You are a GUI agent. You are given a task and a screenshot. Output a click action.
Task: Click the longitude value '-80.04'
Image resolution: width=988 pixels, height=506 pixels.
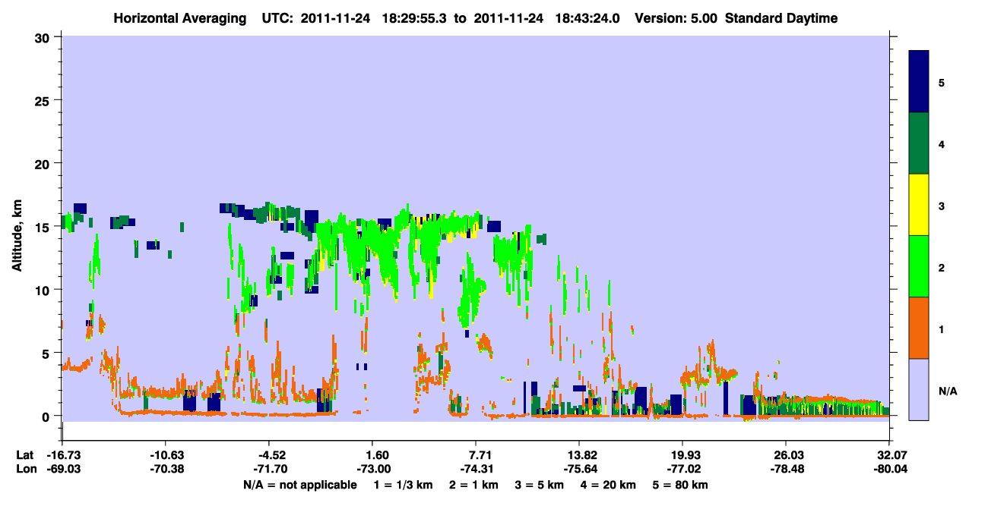[889, 469]
